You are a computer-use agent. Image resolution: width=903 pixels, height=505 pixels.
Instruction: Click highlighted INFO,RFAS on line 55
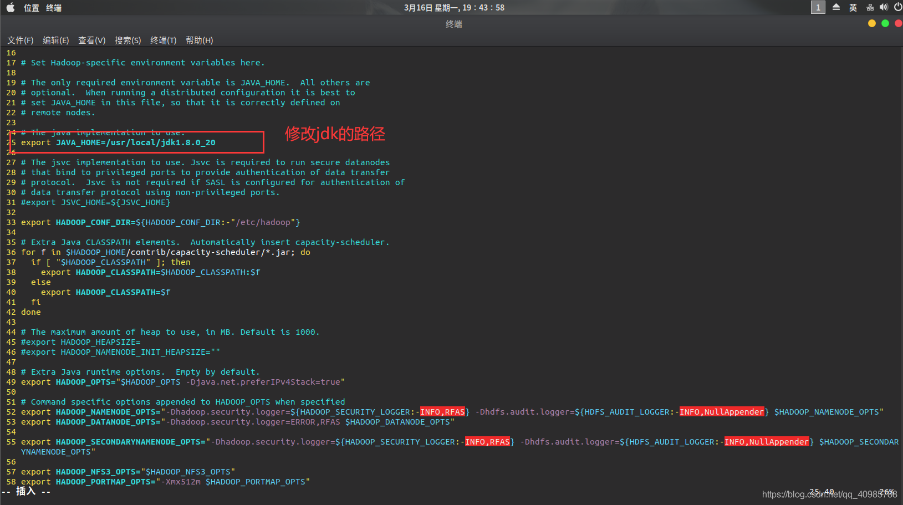[x=487, y=442]
